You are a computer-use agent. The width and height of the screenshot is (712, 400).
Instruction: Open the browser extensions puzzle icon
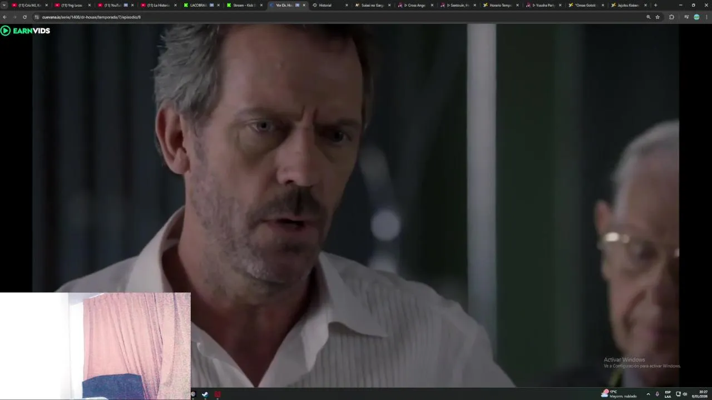[671, 17]
